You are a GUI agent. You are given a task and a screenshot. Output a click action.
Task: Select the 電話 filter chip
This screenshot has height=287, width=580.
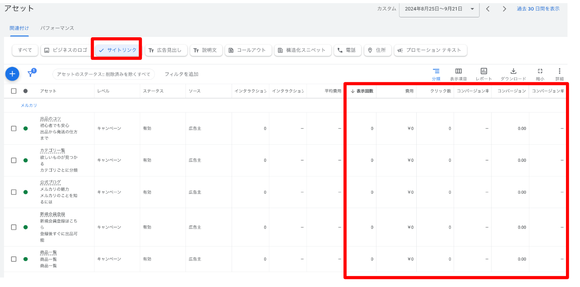[348, 50]
